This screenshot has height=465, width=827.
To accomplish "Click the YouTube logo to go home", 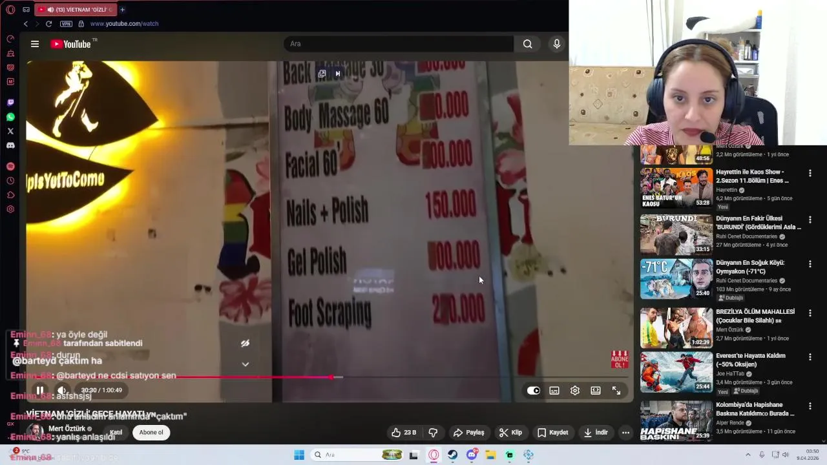I will [x=71, y=44].
